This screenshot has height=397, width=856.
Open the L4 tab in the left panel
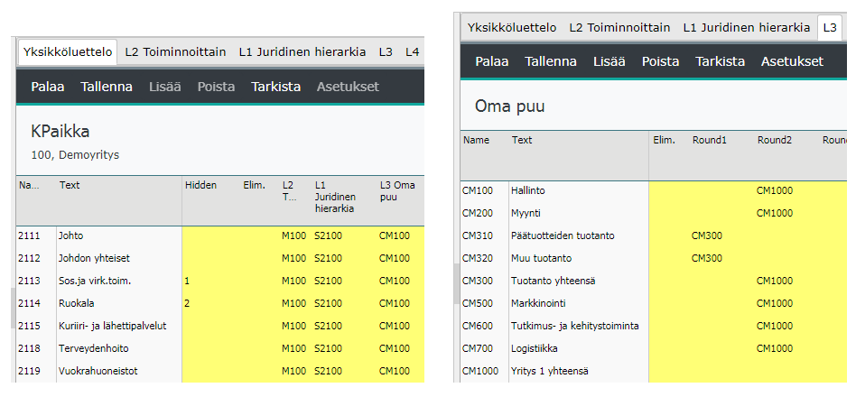tap(413, 52)
